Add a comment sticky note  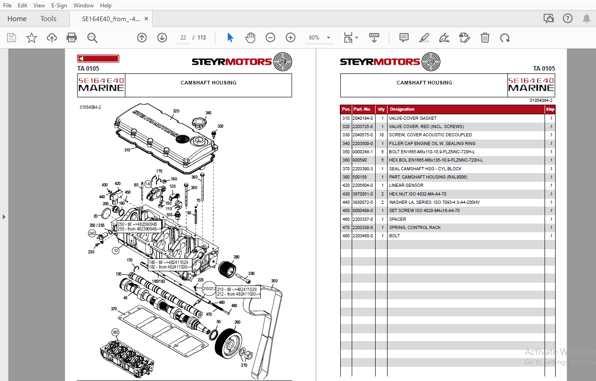point(404,38)
